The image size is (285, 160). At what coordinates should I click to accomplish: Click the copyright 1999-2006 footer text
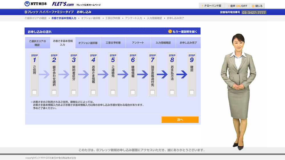click(51, 158)
